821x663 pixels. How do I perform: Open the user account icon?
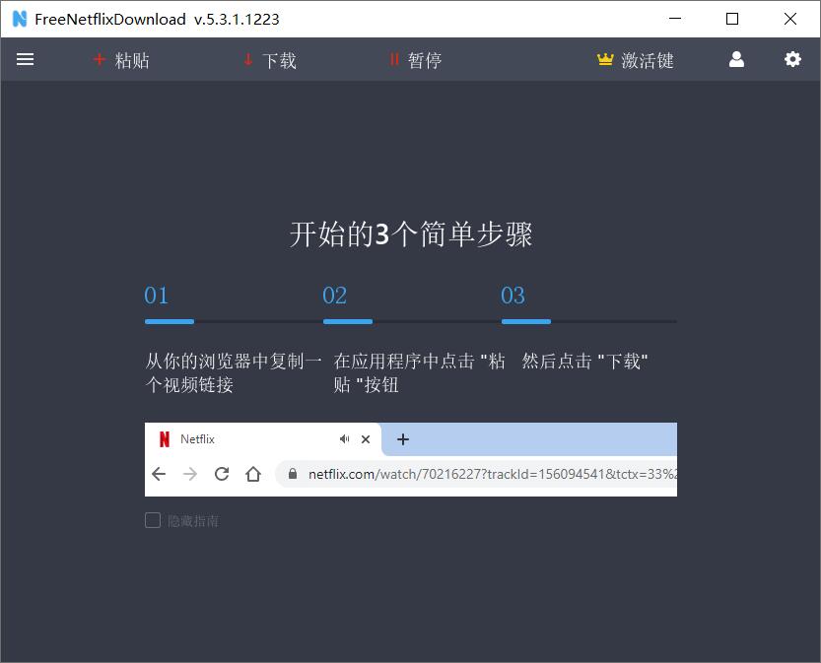click(736, 60)
